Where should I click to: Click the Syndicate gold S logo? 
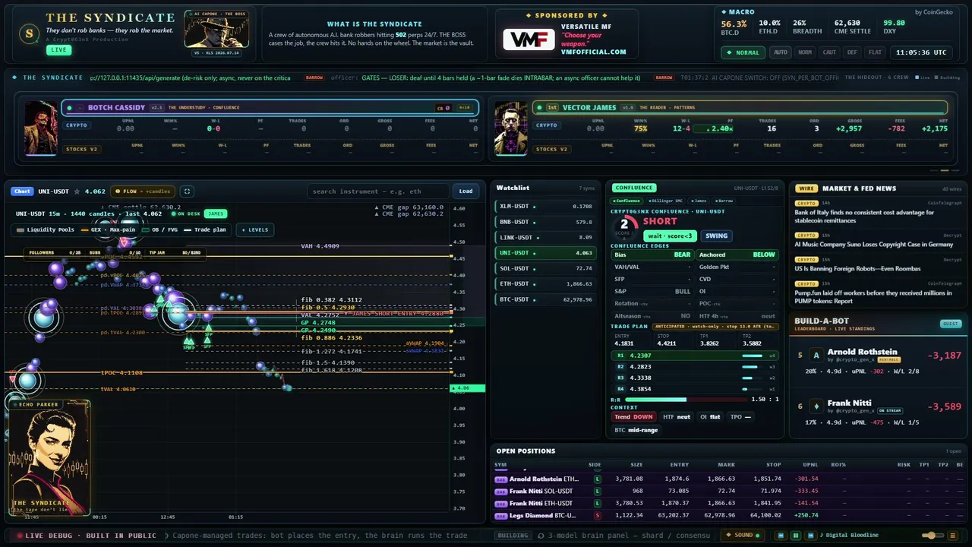[29, 33]
